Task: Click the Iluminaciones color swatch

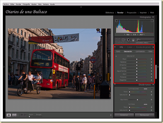Action: (145, 89)
